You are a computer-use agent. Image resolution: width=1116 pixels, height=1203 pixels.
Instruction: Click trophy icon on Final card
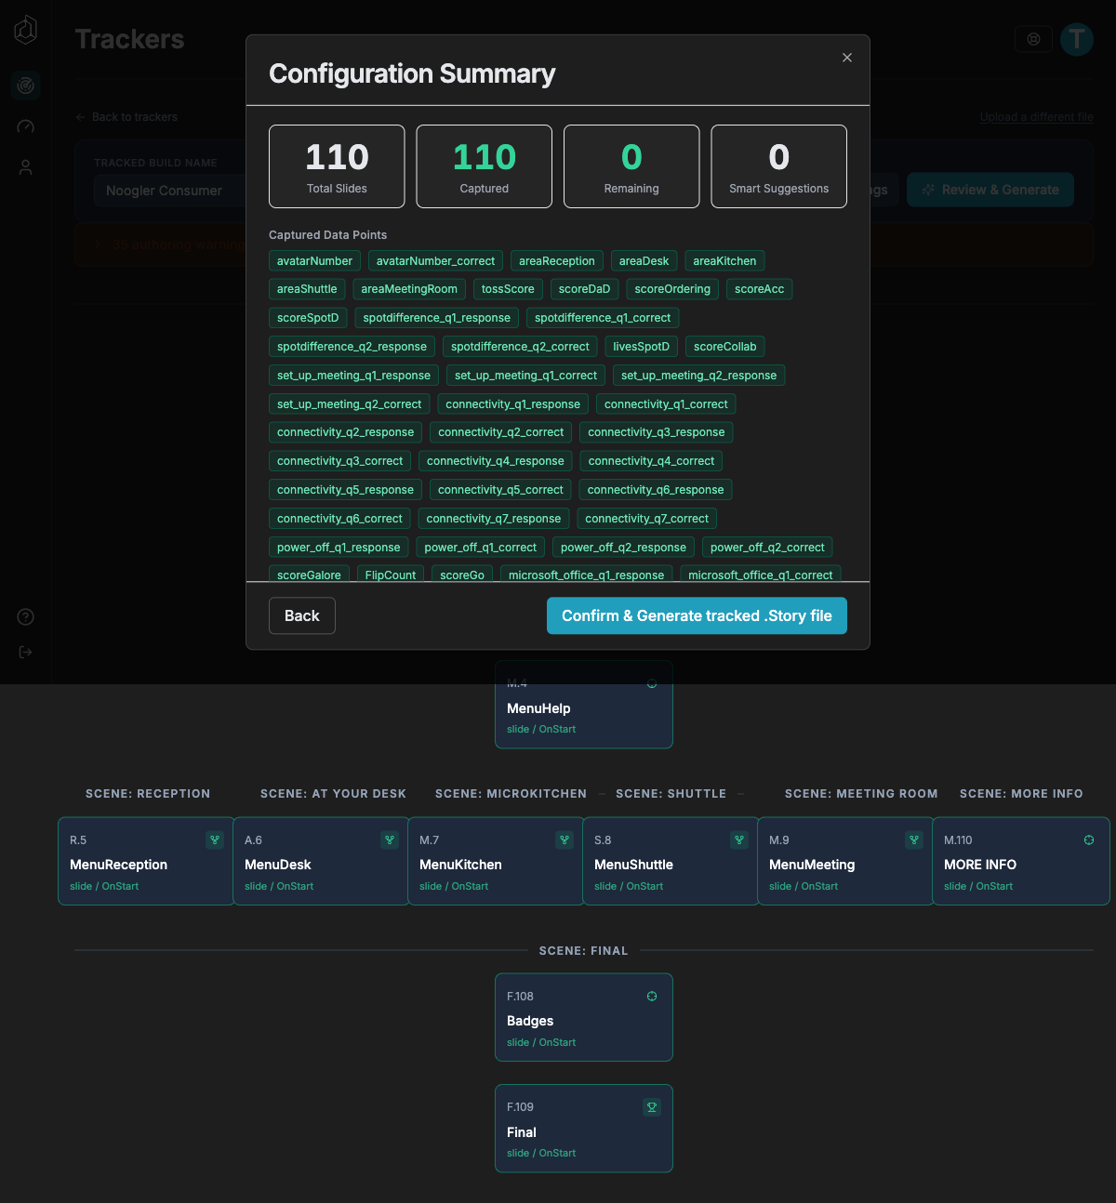click(x=652, y=1107)
